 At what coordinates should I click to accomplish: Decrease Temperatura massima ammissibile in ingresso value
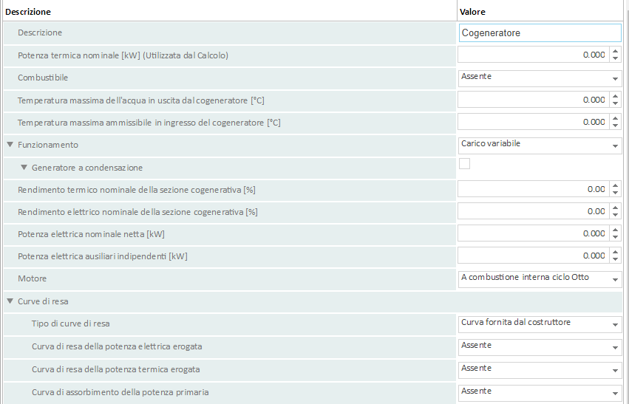point(616,126)
